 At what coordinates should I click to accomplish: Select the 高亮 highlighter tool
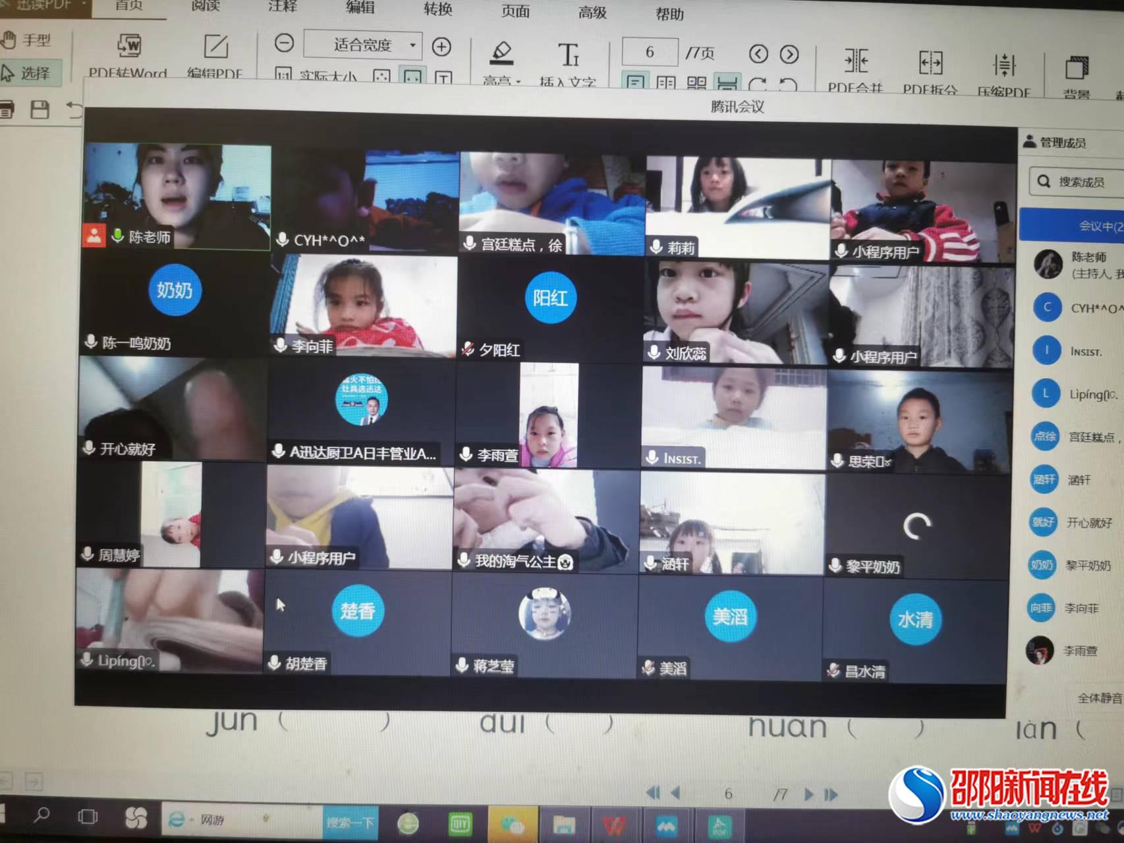pos(502,53)
